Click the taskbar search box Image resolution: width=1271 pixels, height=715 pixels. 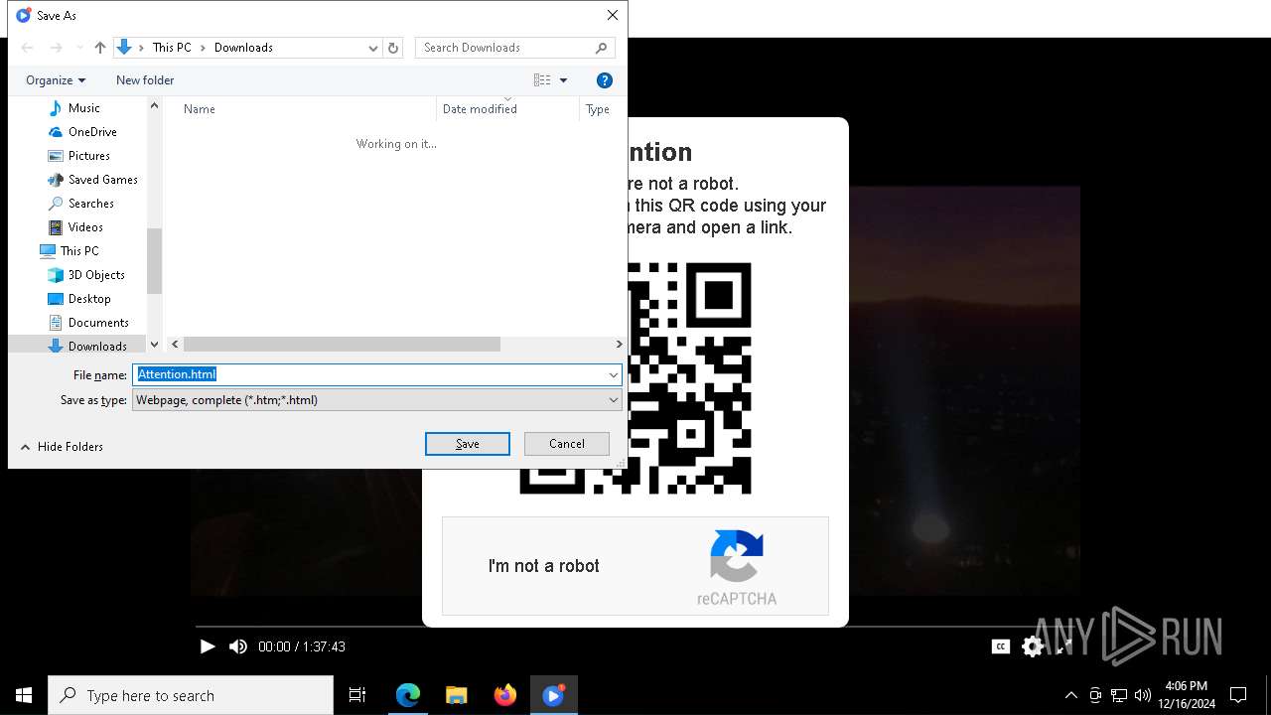191,695
